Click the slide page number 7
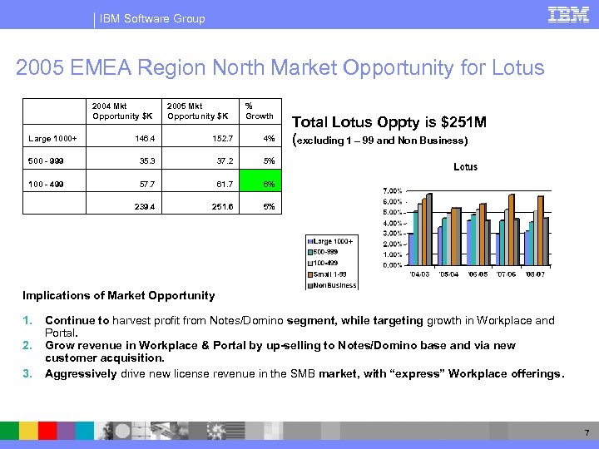This screenshot has width=599, height=449. (587, 432)
